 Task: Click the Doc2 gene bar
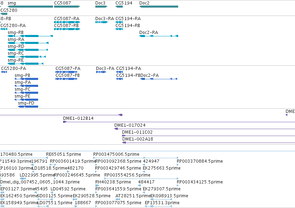coord(159,7)
